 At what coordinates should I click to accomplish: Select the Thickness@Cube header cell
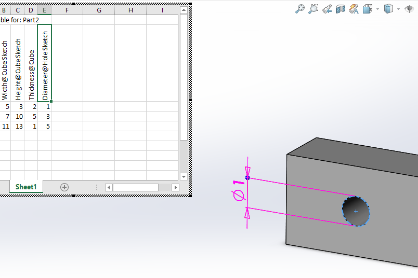click(x=31, y=63)
